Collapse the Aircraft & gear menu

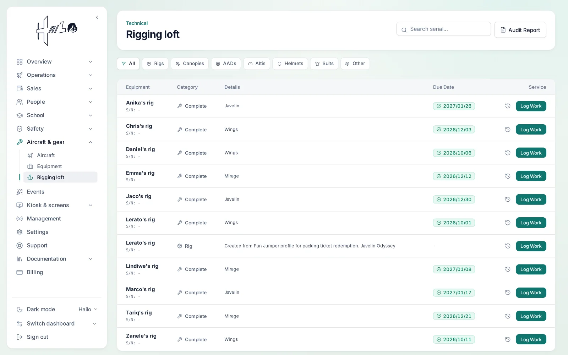pos(91,142)
